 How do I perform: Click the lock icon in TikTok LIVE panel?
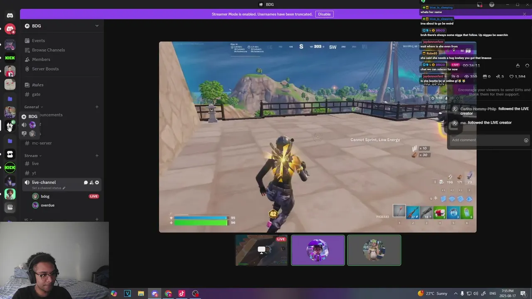click(x=518, y=66)
